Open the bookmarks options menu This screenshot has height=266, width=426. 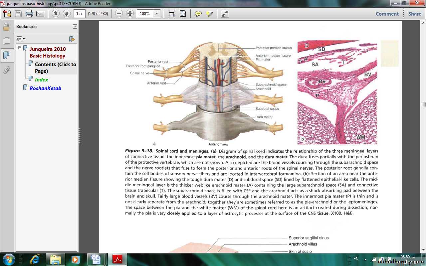21,39
